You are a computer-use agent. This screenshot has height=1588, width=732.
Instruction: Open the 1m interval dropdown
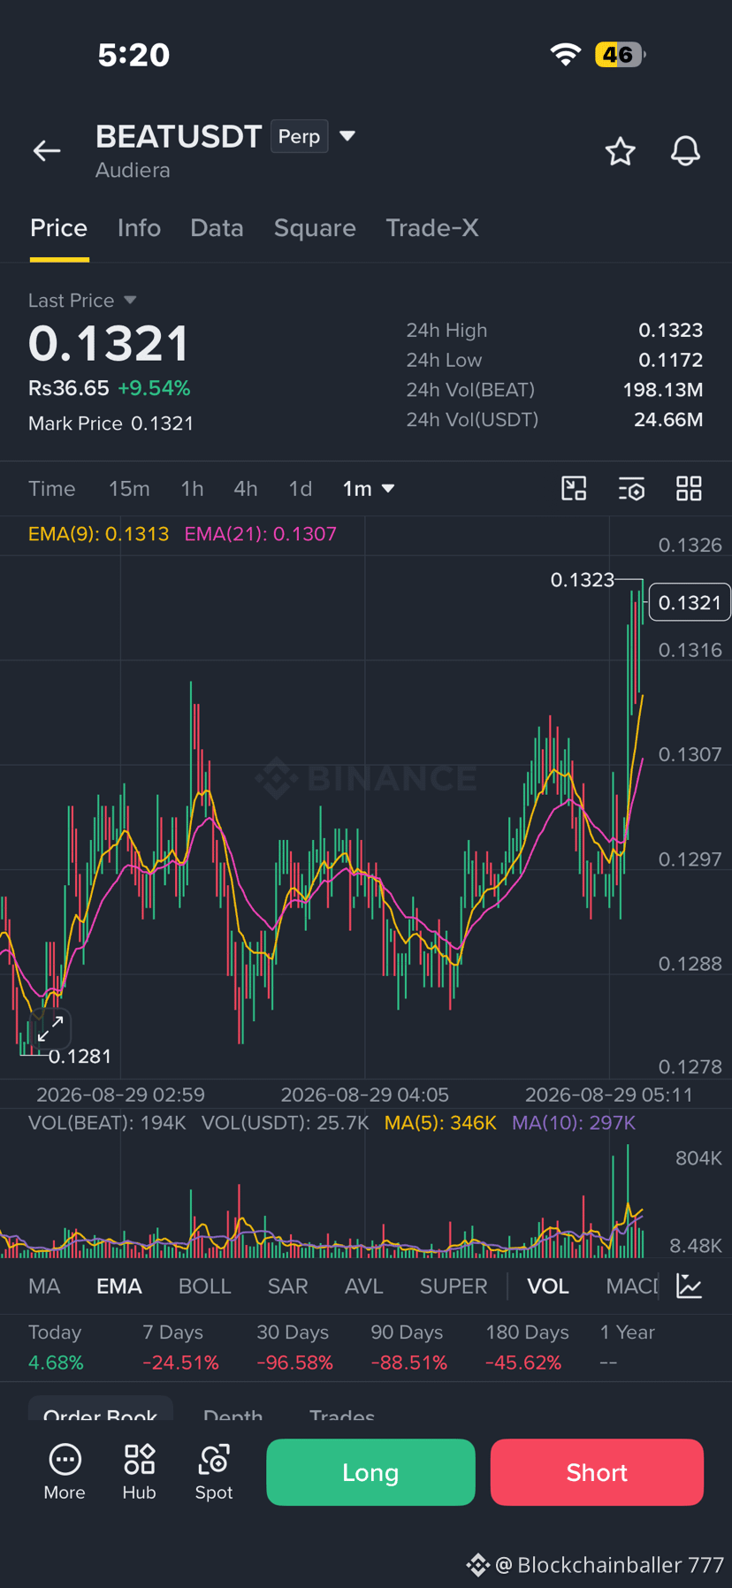pyautogui.click(x=369, y=489)
